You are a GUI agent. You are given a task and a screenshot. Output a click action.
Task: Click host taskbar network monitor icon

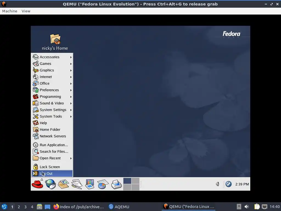tap(264, 207)
